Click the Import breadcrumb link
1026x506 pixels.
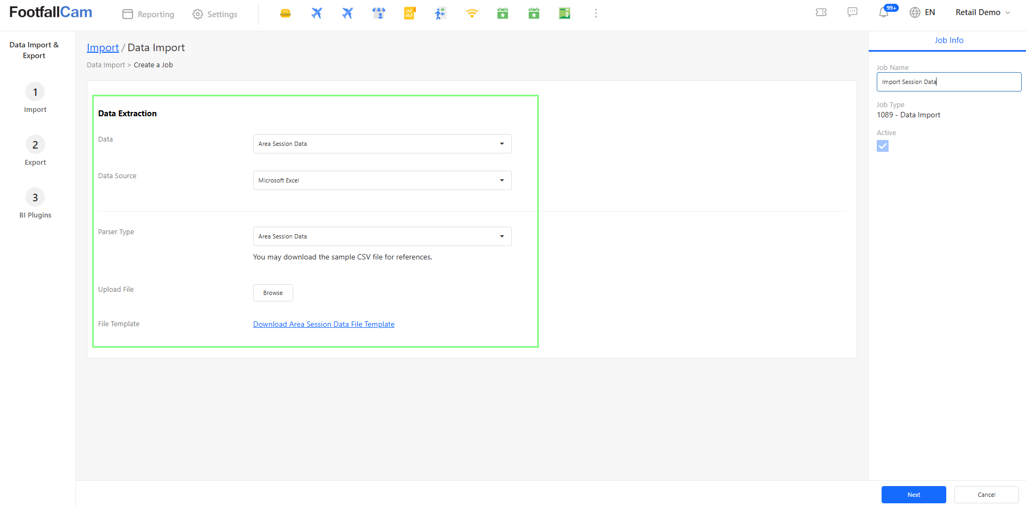pyautogui.click(x=103, y=48)
